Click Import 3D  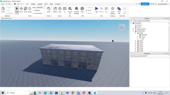(x=70, y=10)
